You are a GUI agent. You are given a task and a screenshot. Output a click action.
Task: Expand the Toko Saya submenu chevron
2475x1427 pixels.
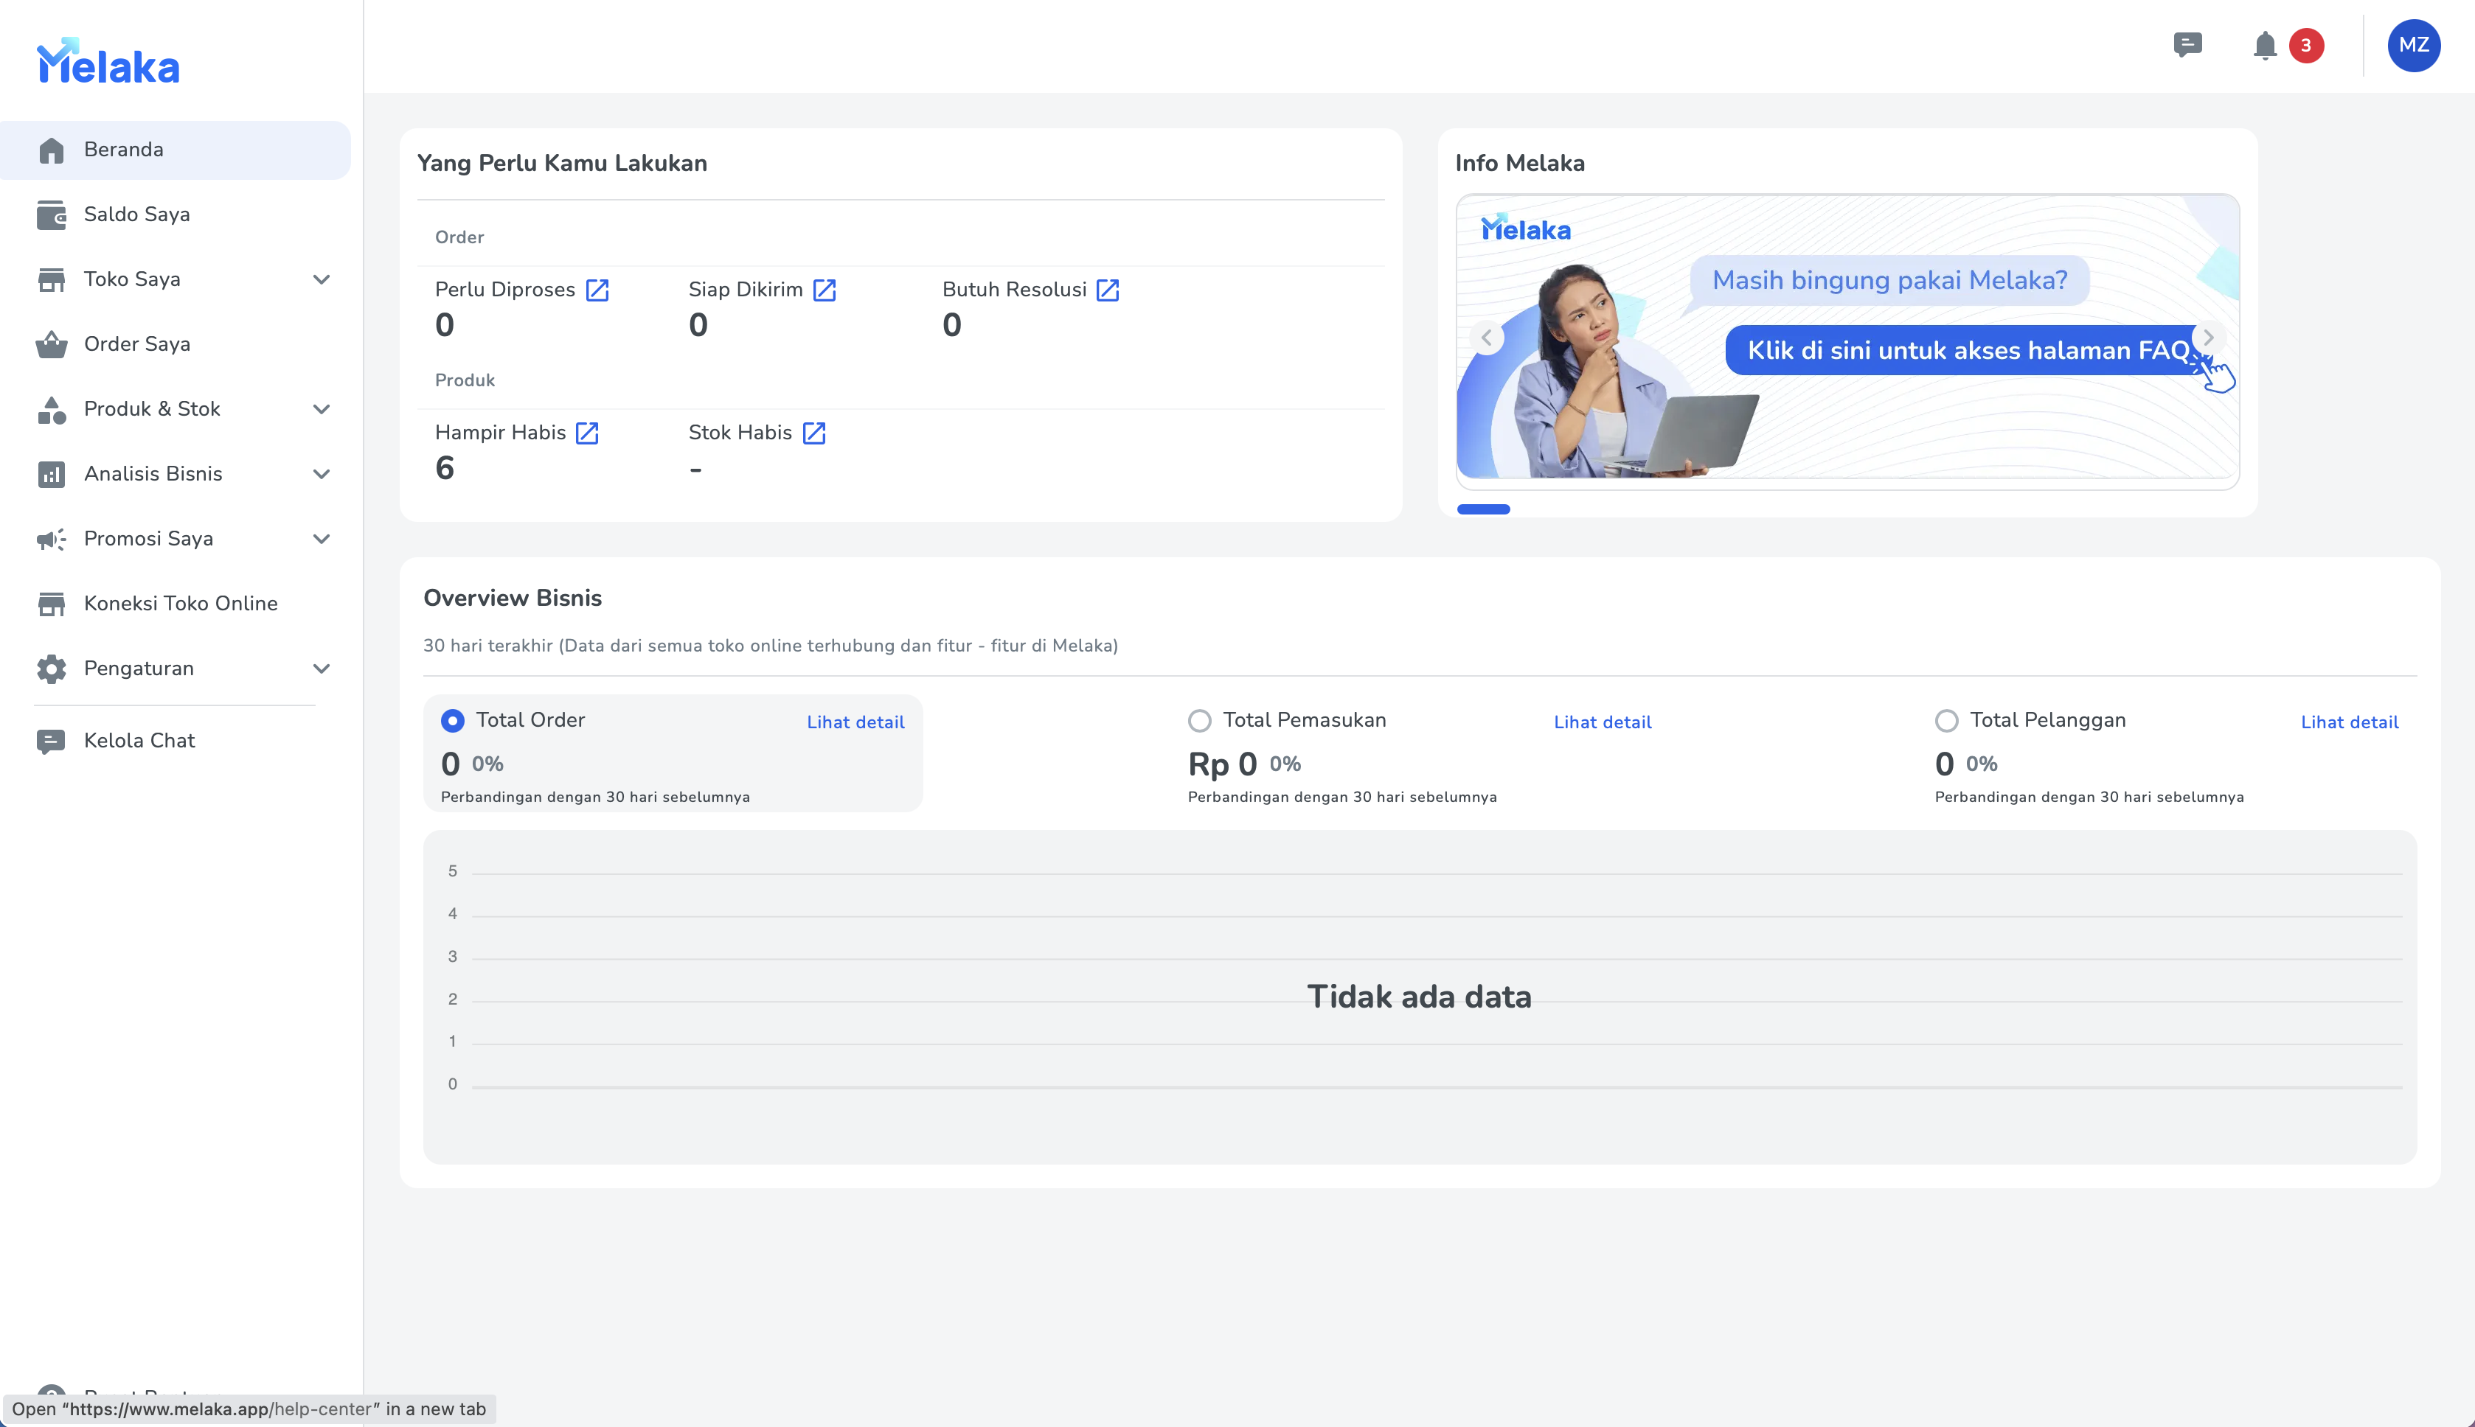(x=322, y=280)
